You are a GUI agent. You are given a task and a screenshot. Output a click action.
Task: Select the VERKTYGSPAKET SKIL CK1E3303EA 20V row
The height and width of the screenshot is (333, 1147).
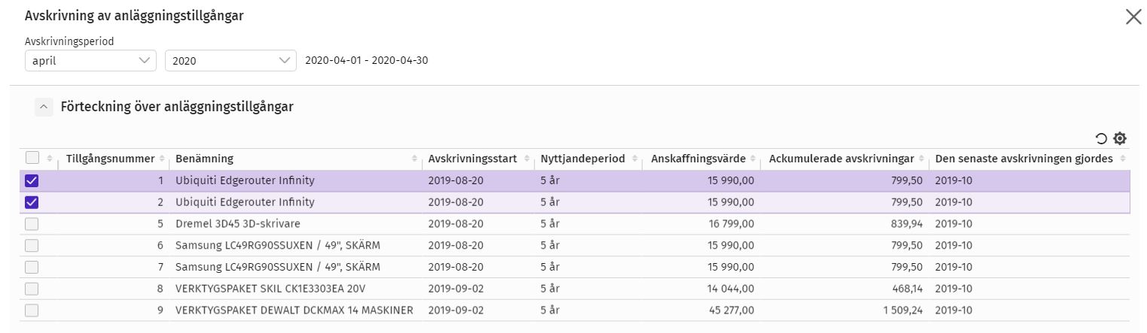pos(270,289)
